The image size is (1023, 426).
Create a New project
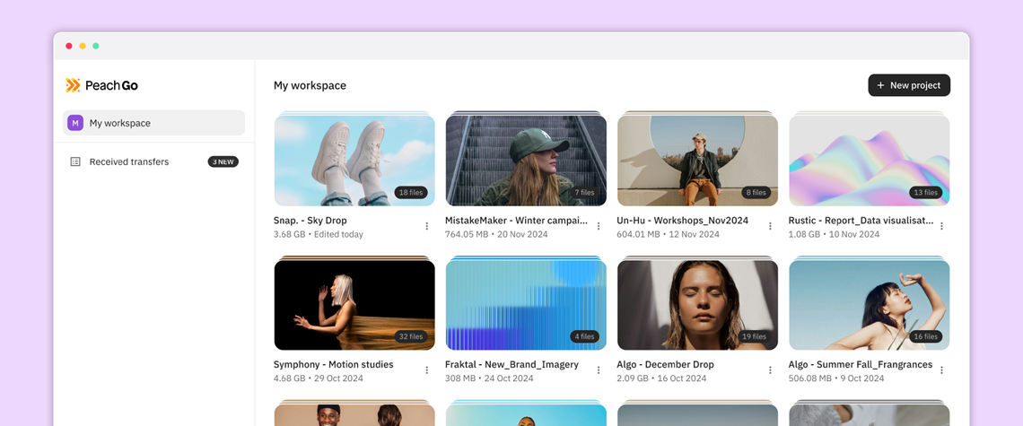[x=909, y=85]
